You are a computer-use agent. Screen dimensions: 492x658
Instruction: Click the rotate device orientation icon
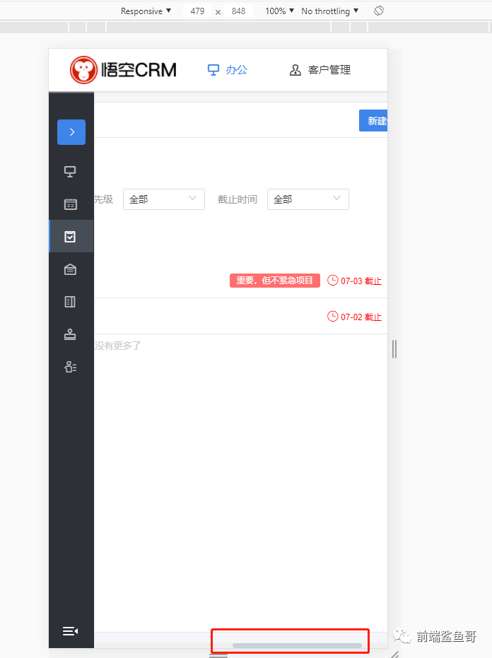pyautogui.click(x=379, y=11)
